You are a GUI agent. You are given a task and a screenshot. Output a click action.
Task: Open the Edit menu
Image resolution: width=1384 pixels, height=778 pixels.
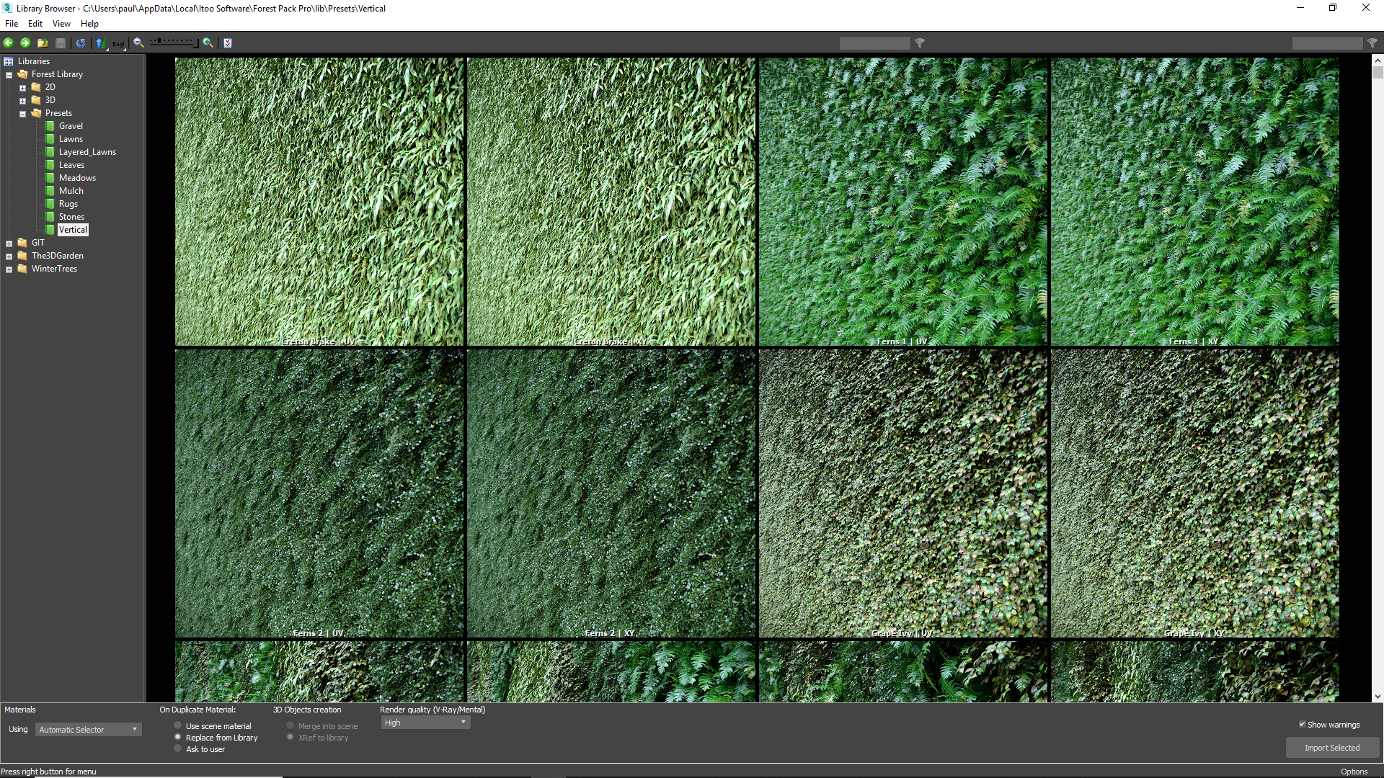35,23
